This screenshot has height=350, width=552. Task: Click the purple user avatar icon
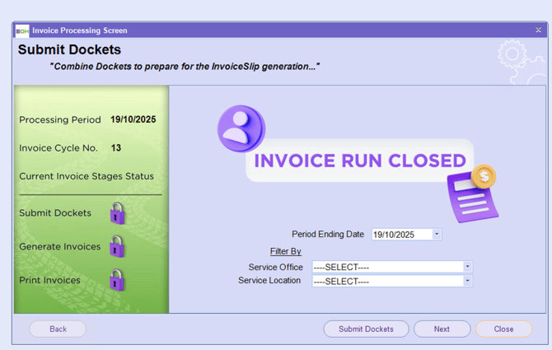coord(241,128)
